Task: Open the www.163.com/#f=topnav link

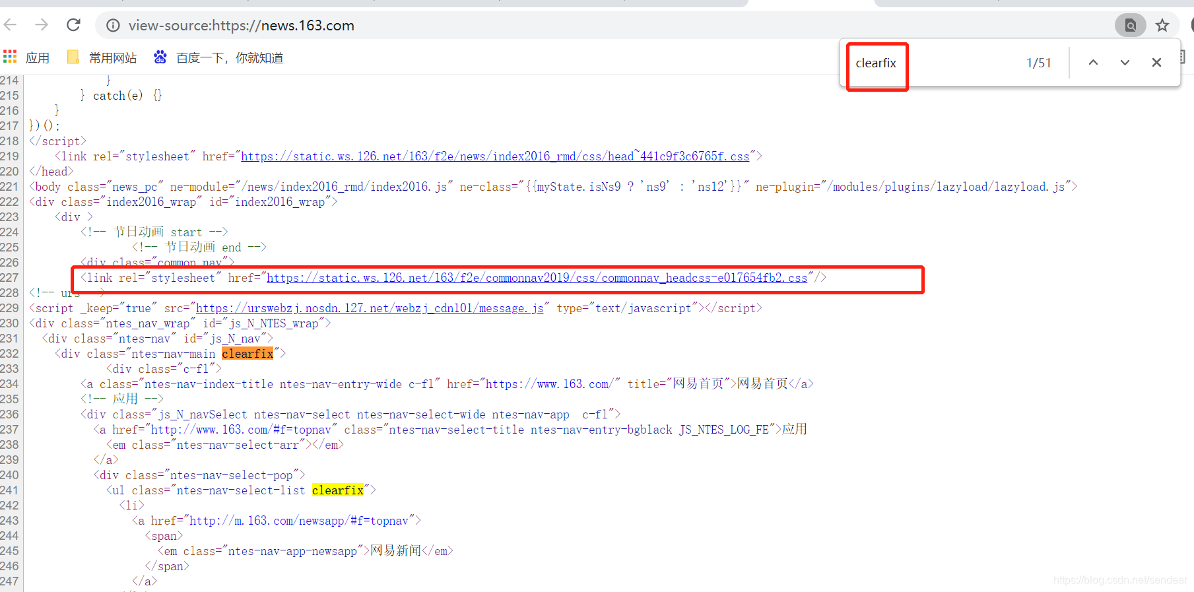Action: click(x=241, y=430)
